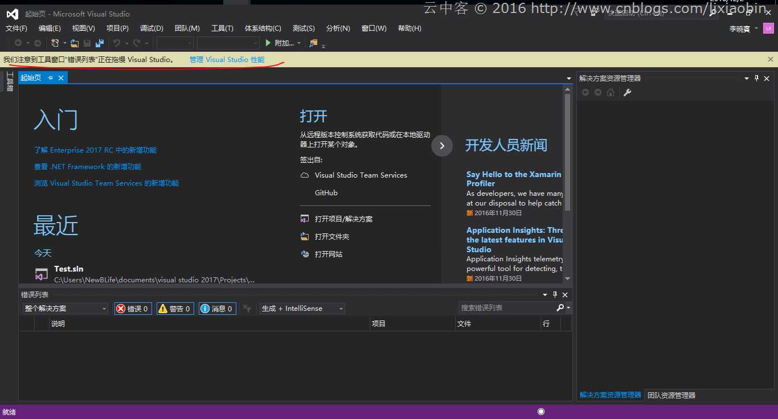Image resolution: width=778 pixels, height=419 pixels.
Task: Expand the new project button dropdown arrow
Action: [x=65, y=43]
